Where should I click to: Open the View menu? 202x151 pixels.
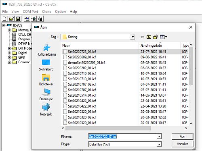point(15,12)
